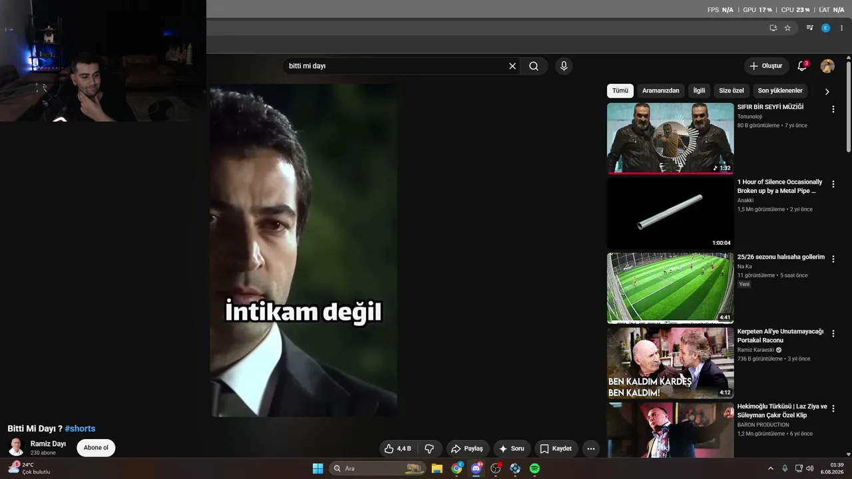Open the halısaha football pitch thumbnail
This screenshot has width=852, height=479.
pyautogui.click(x=670, y=288)
